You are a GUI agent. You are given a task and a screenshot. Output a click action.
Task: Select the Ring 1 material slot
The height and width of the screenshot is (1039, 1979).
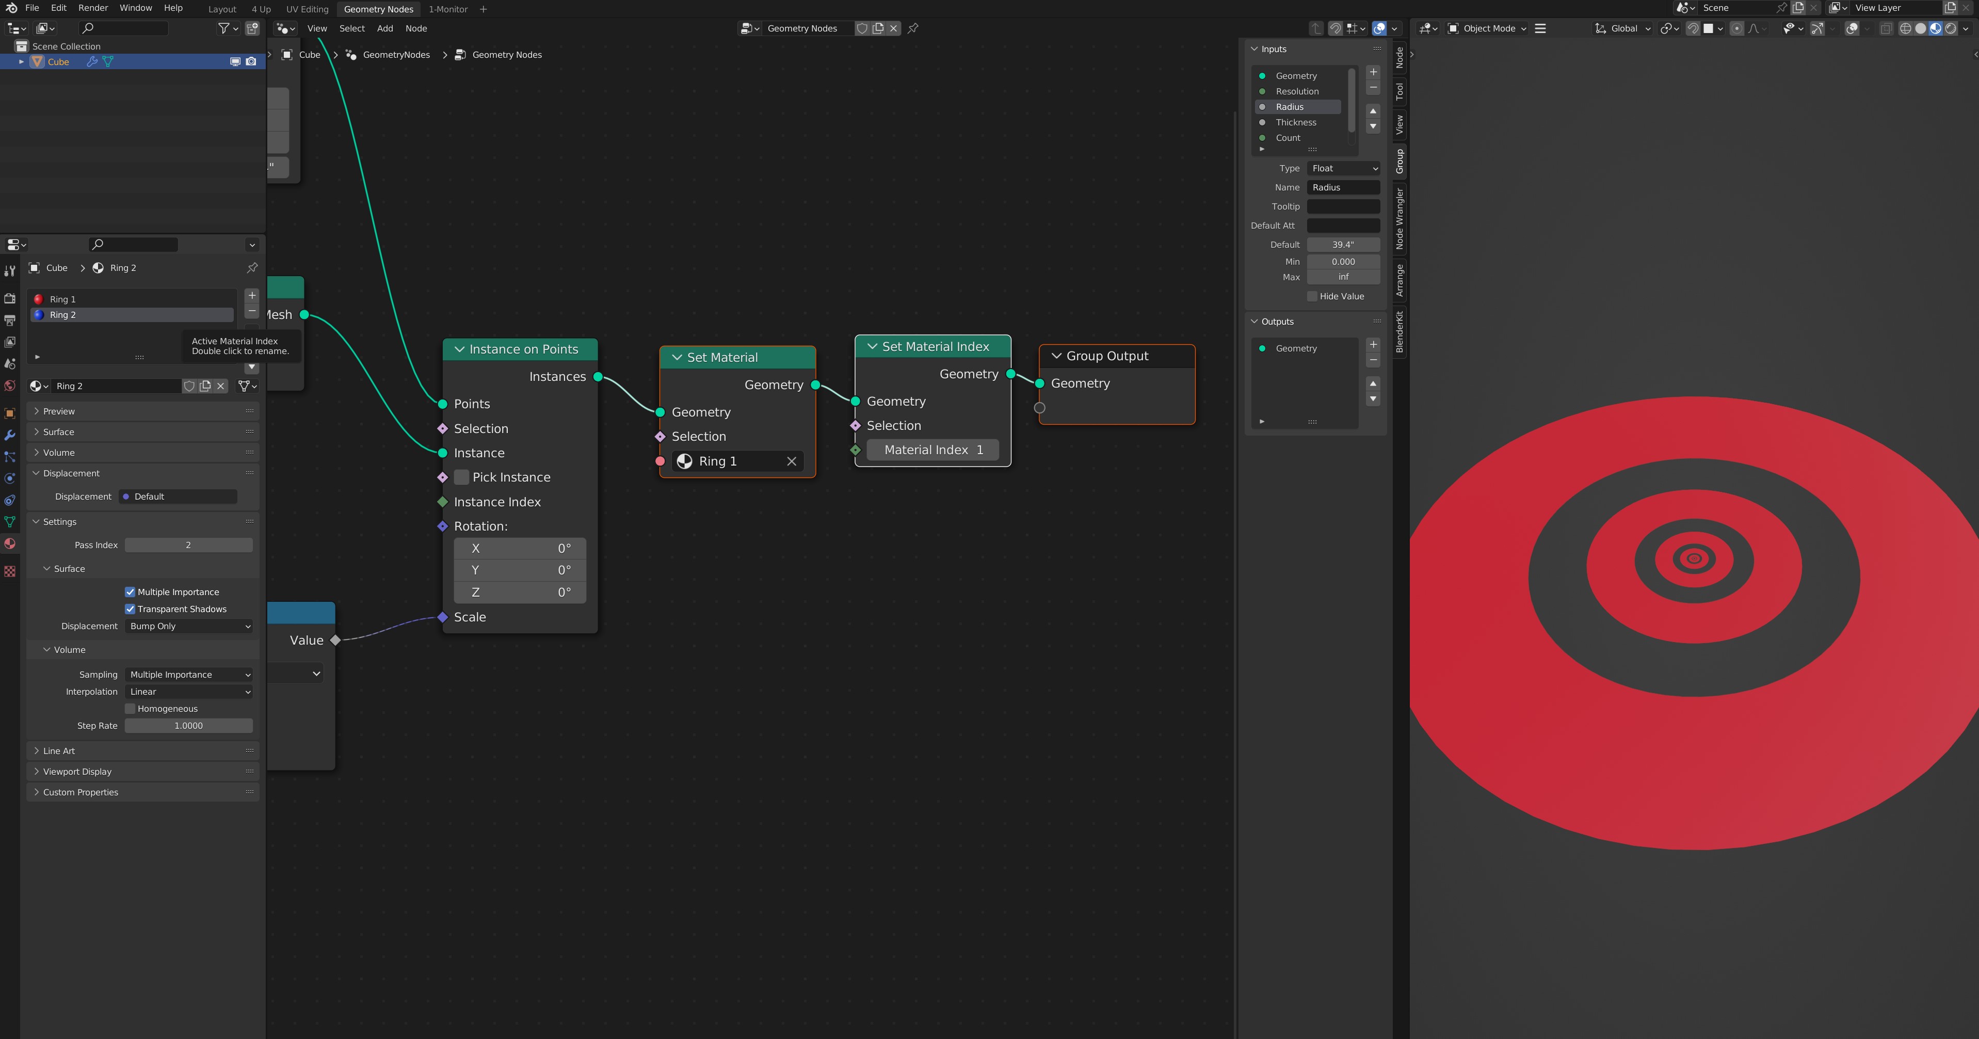pyautogui.click(x=132, y=299)
